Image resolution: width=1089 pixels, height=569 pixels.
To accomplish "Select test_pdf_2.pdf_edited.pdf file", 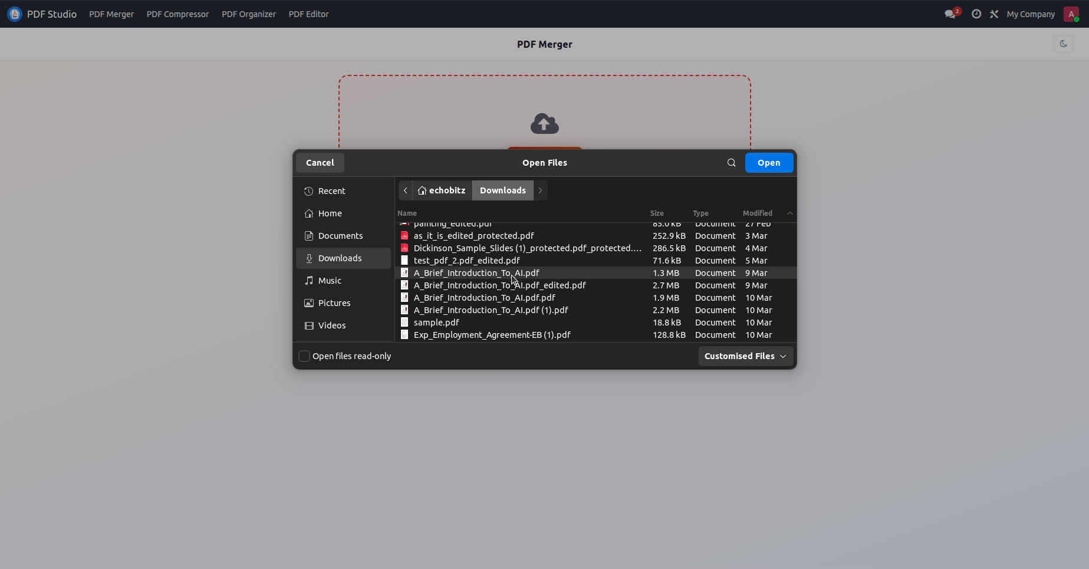I will click(596, 261).
